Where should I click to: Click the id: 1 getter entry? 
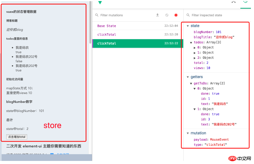(205, 99)
